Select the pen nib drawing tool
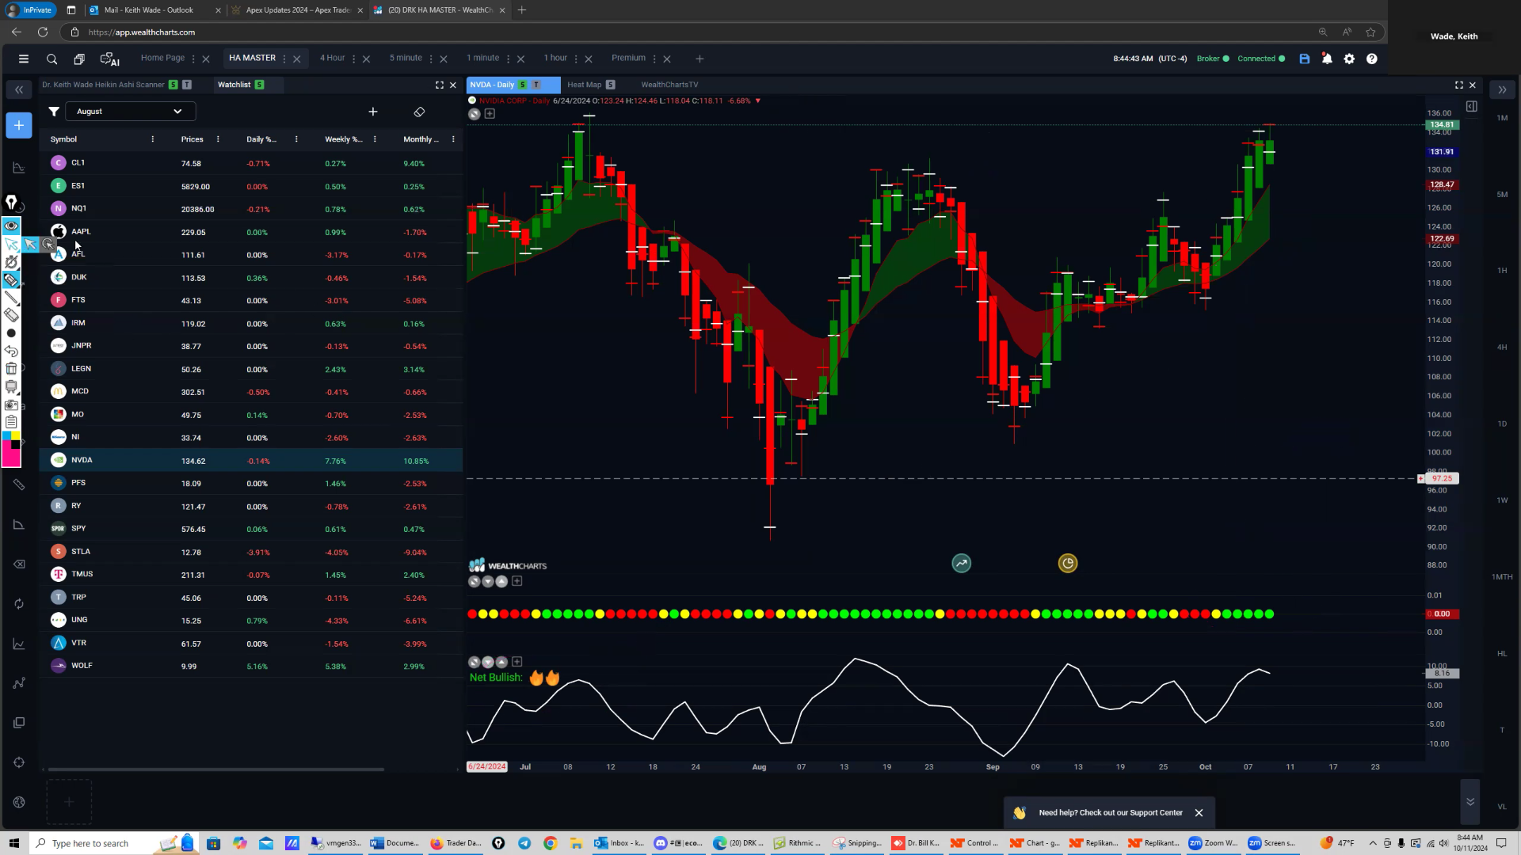This screenshot has height=855, width=1521. [x=11, y=203]
